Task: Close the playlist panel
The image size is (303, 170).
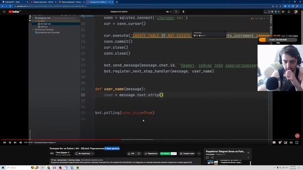Action: (248, 153)
